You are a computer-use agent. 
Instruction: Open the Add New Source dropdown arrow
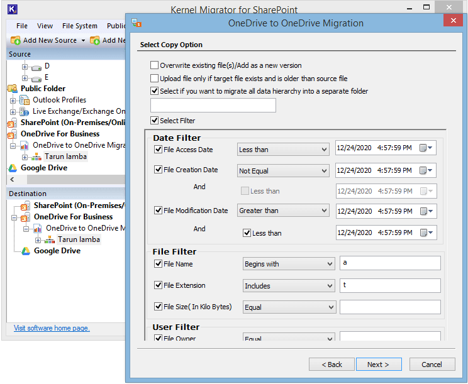[x=83, y=41]
